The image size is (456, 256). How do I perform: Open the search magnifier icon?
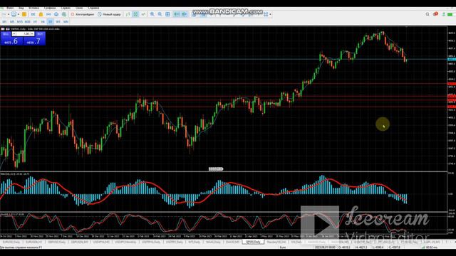coord(427,14)
